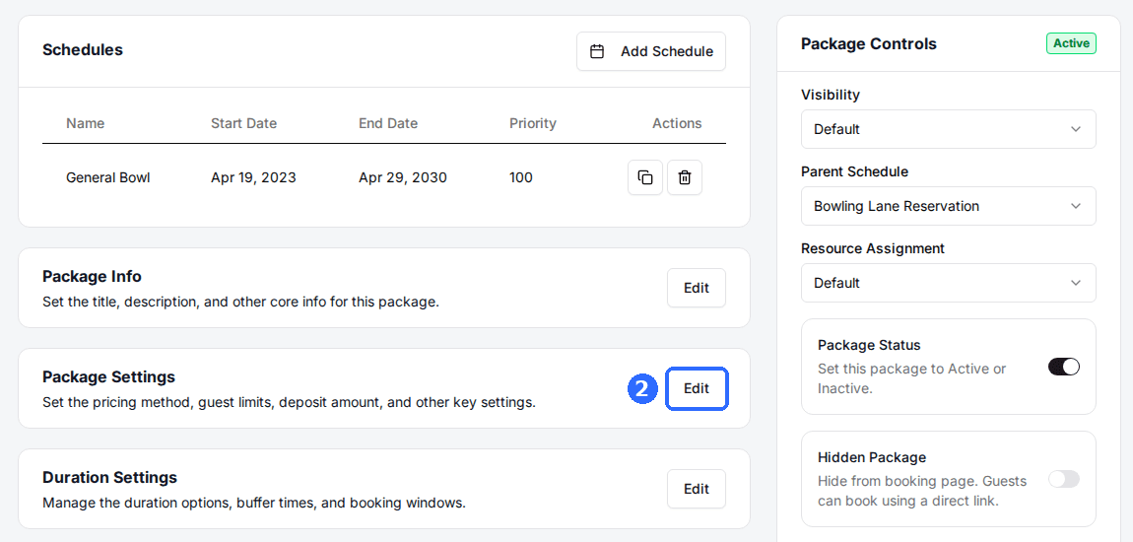This screenshot has height=542, width=1133.
Task: Click the Package Status label
Action: [x=869, y=345]
